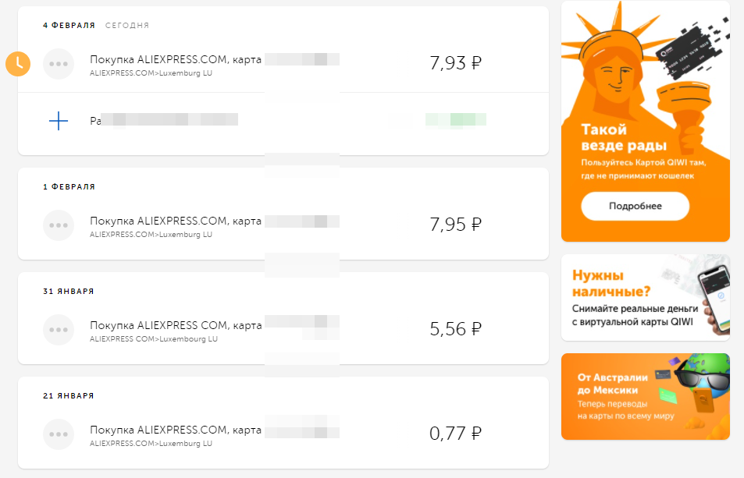Open the 21 January AliExpress purchase entry

283,434
